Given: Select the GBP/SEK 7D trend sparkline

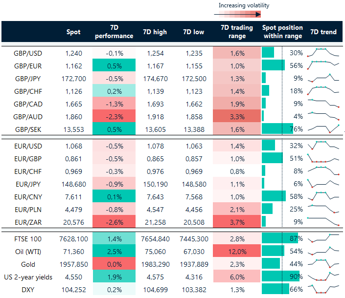Looking at the screenshot, I should coord(323,128).
